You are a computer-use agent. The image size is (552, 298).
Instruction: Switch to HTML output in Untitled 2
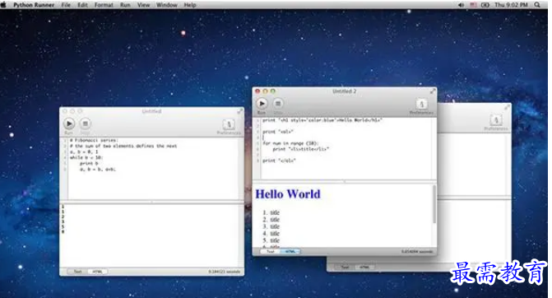[290, 252]
